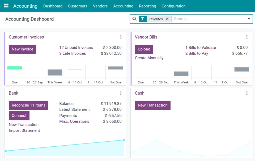
Task: Open Bank card kebab menu
Action: pyautogui.click(x=121, y=93)
